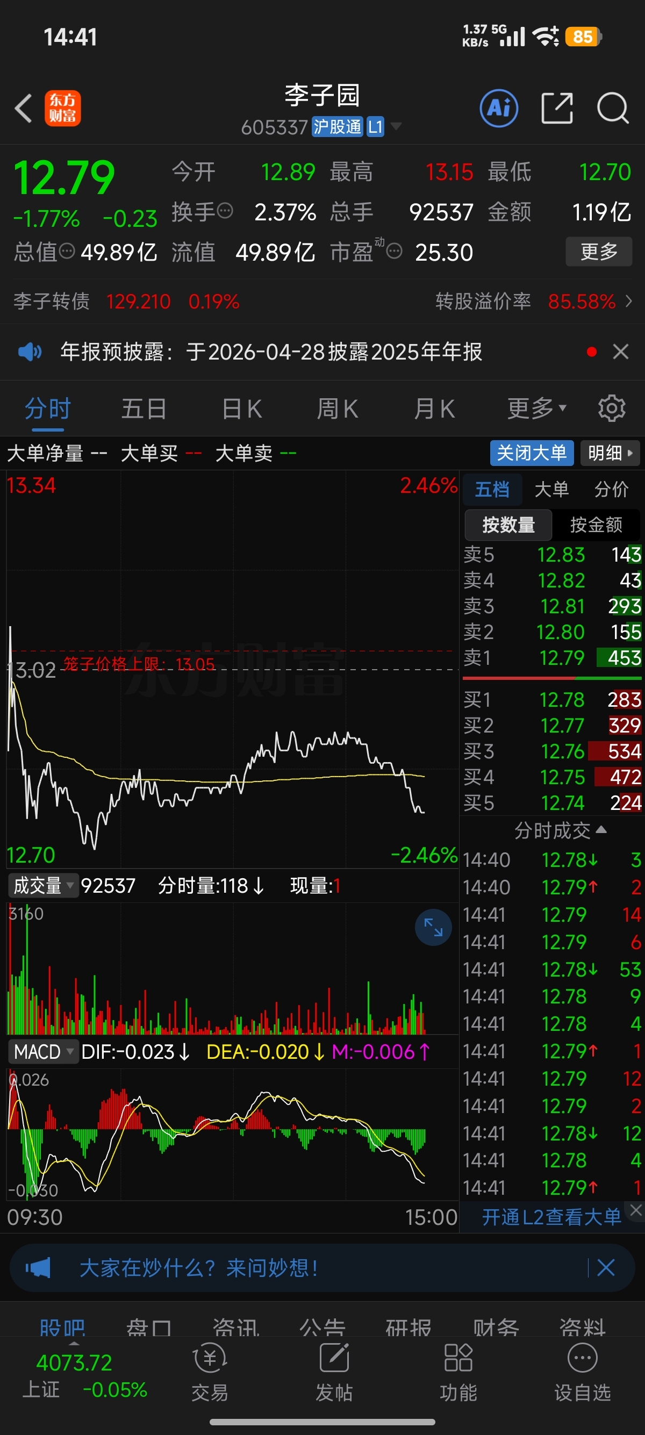The height and width of the screenshot is (1435, 645).
Task: Tap the 东方财富 logo icon
Action: pyautogui.click(x=62, y=108)
